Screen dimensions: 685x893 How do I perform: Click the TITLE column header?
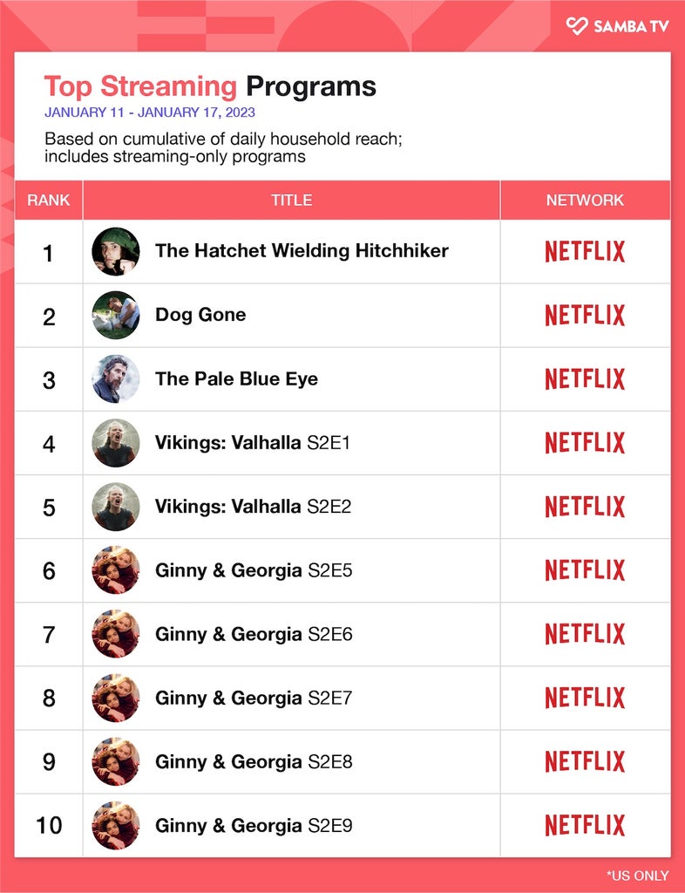coord(291,200)
